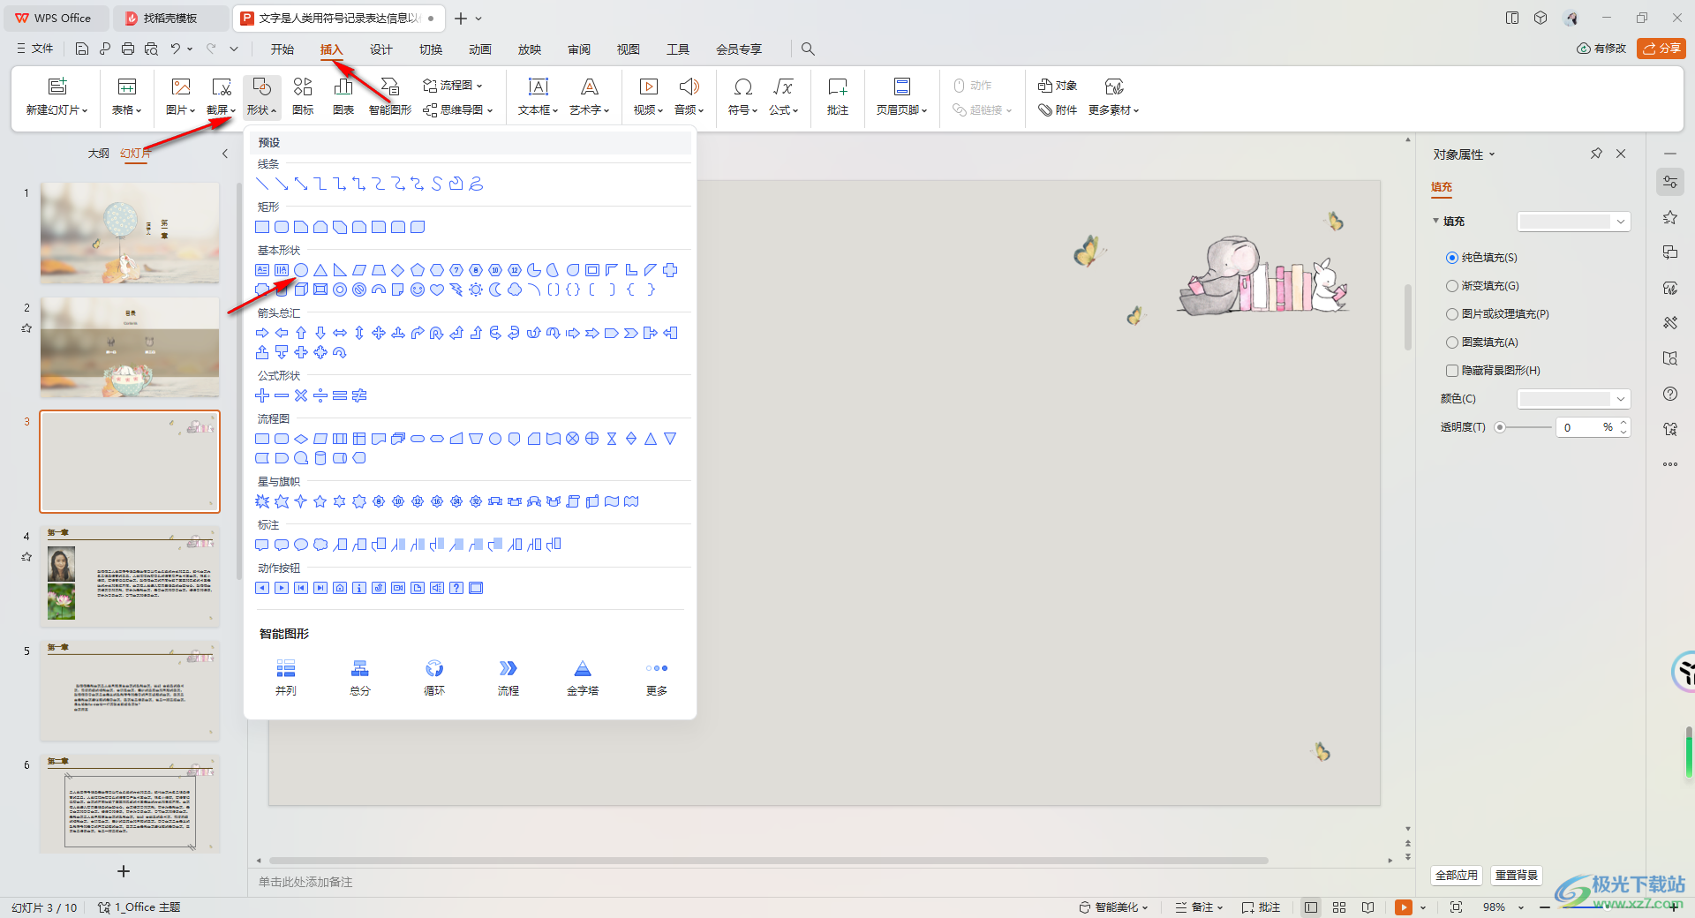Click the notes area 单击此处添加备注
Viewport: 1695px width, 918px height.
305,882
